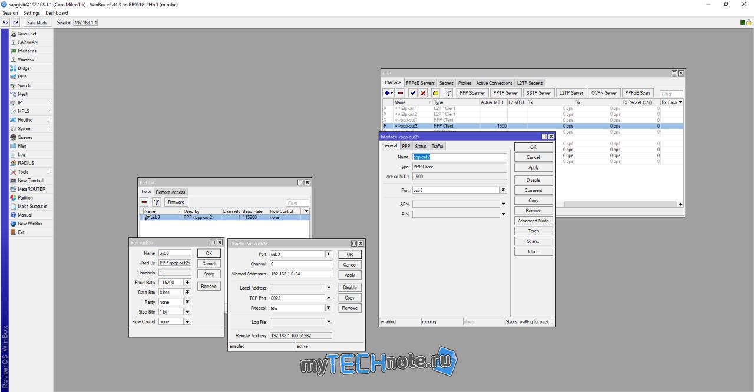Launch New Terminal from the sidebar
The image size is (754, 392).
31,180
